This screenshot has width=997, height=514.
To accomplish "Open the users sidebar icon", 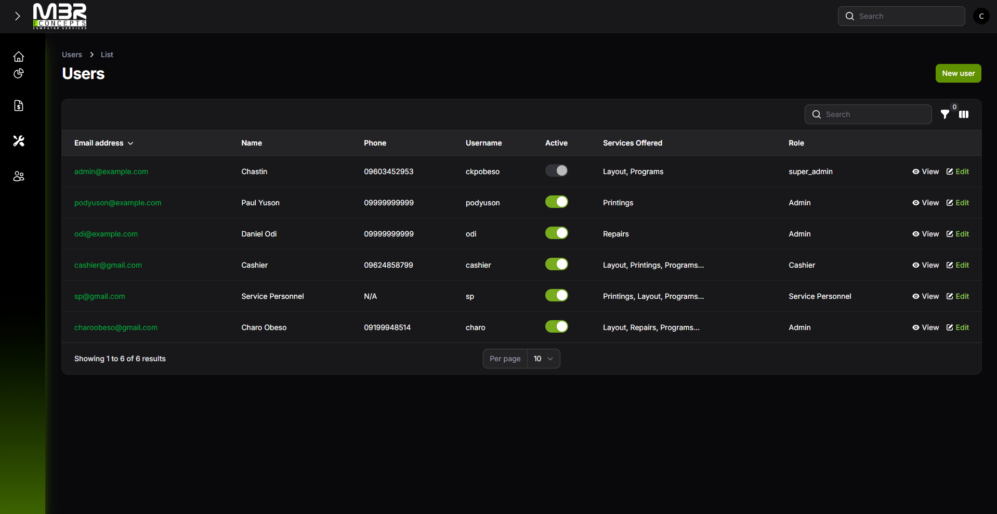I will click(19, 176).
